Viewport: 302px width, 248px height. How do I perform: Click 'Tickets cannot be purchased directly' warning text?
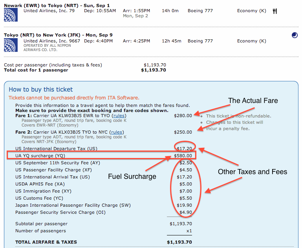coord(74,98)
